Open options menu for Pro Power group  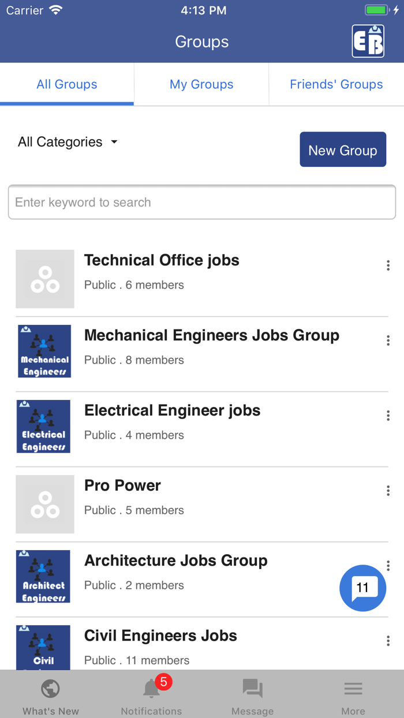tap(388, 491)
